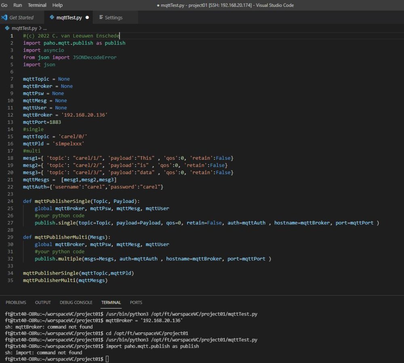Click line number 35 in the gutter

(11, 280)
